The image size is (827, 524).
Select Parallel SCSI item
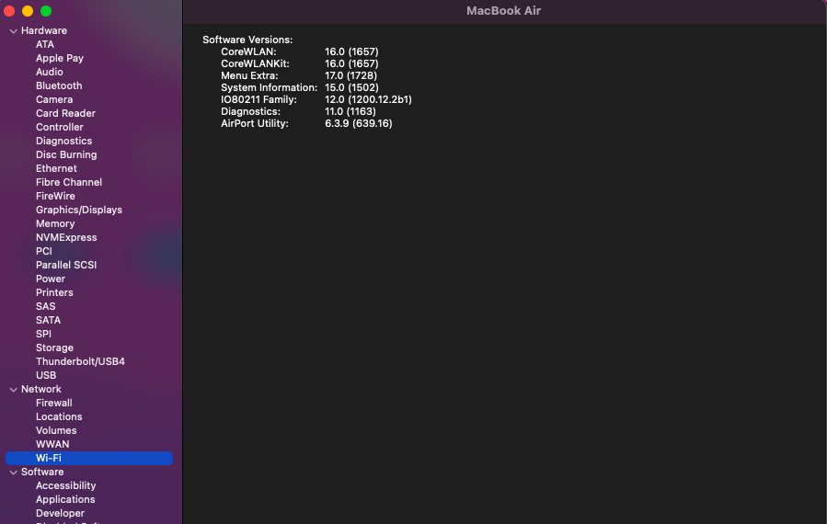(x=66, y=265)
